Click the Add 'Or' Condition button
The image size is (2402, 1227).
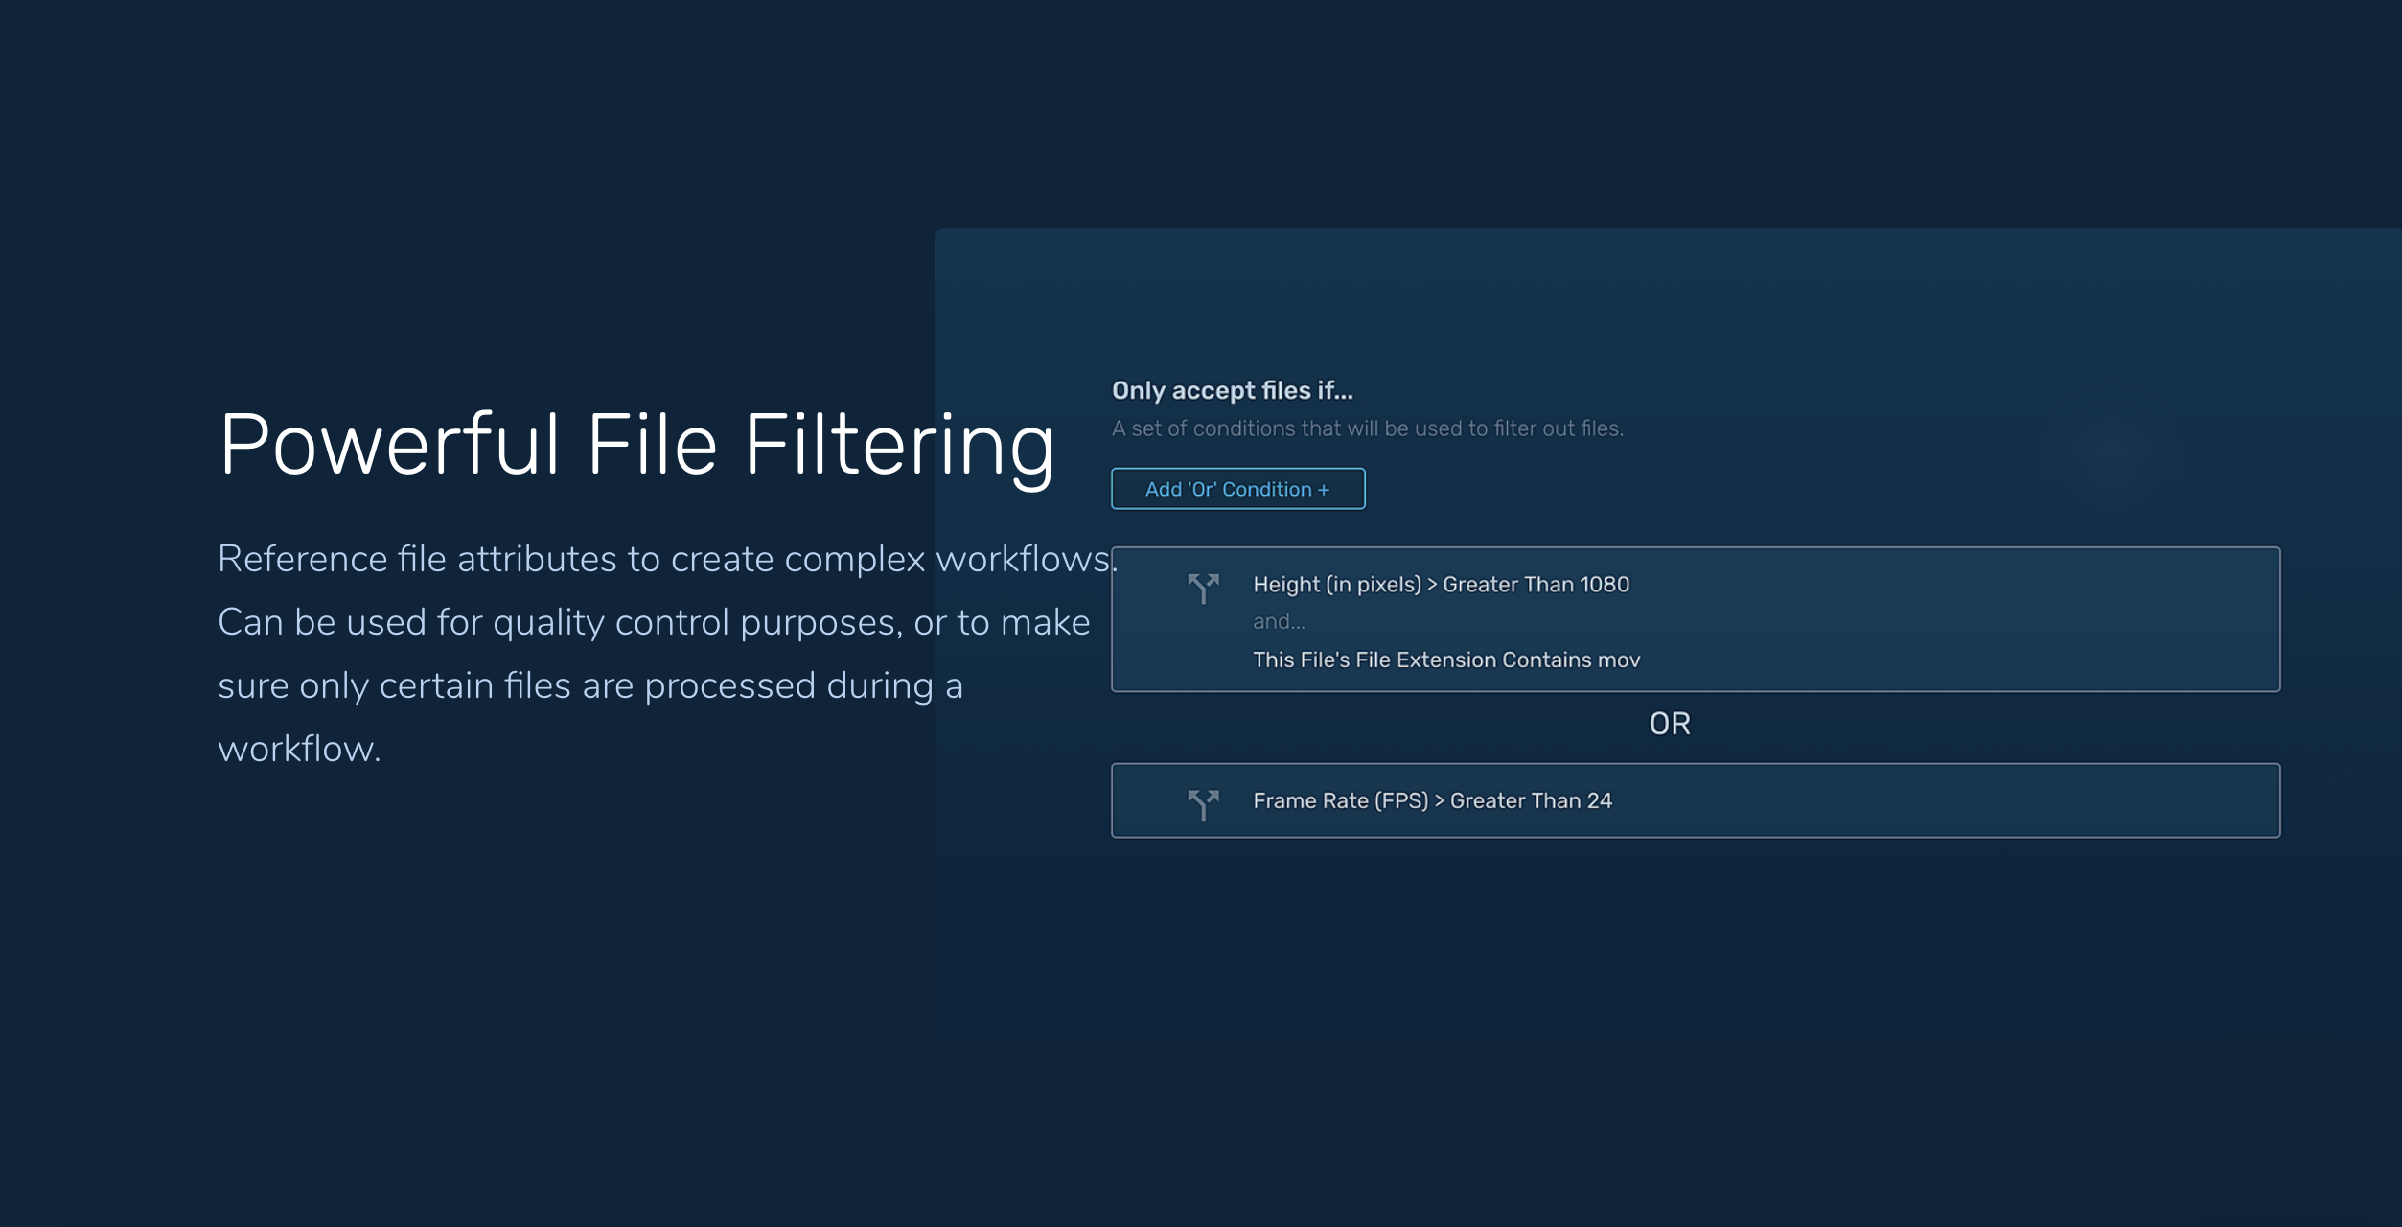tap(1237, 489)
